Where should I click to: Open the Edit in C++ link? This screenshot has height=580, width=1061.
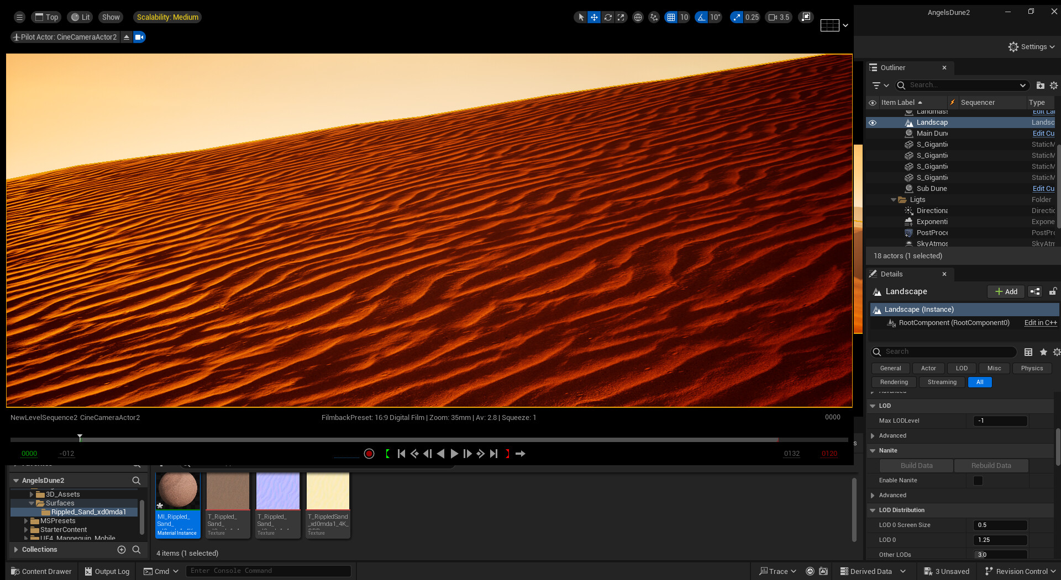[1041, 323]
